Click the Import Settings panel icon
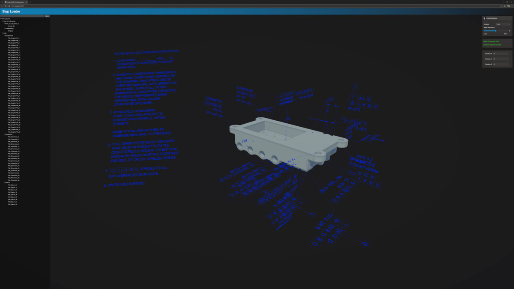The image size is (514, 289). click(x=484, y=18)
